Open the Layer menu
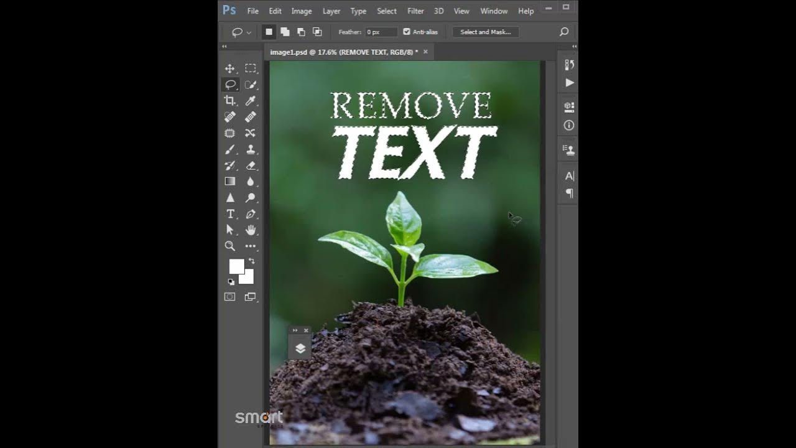The width and height of the screenshot is (796, 448). tap(331, 11)
